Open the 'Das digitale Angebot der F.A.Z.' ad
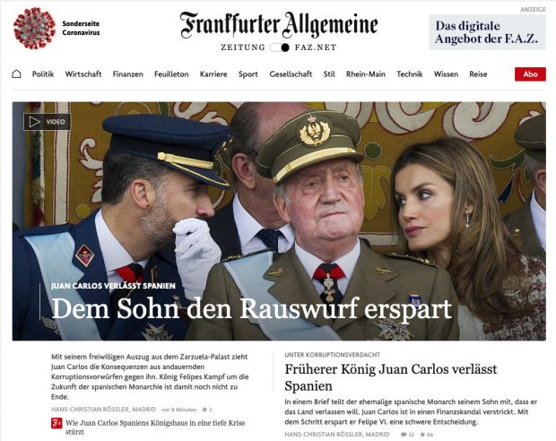556x441 pixels. click(487, 32)
